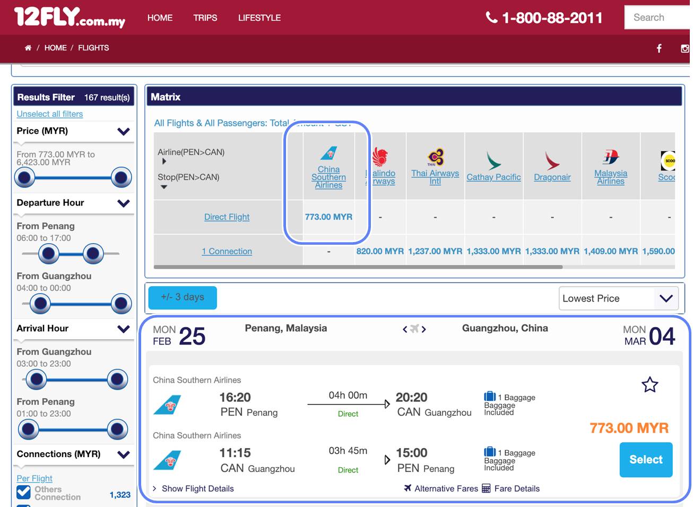Click the Price slider maximum handle

coord(122,177)
